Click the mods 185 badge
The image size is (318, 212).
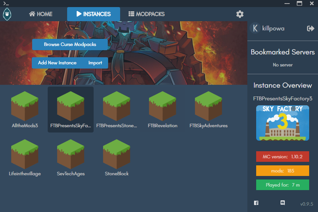[x=283, y=171]
